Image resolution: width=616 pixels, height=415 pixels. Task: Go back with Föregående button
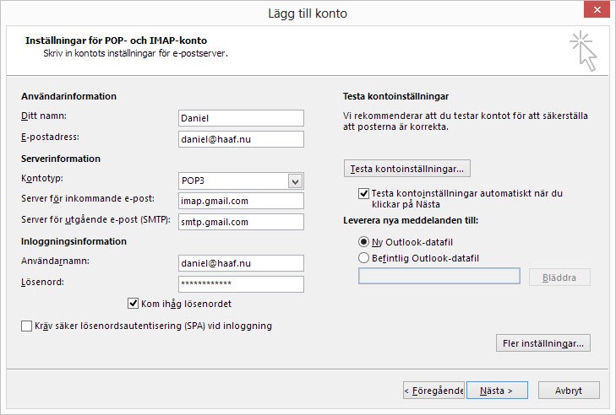coord(433,391)
